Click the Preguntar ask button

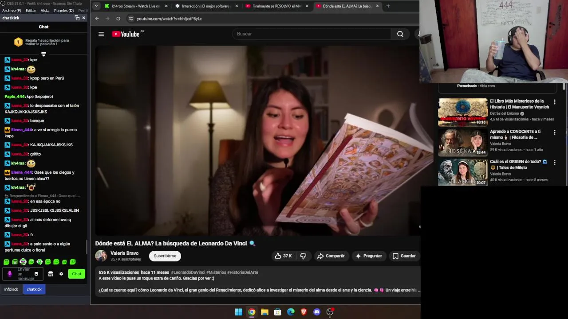pyautogui.click(x=368, y=256)
